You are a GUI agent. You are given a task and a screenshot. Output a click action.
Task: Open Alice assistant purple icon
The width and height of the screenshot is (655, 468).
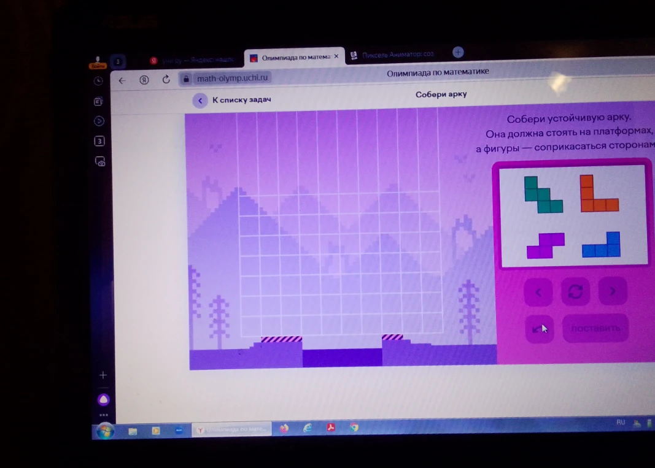click(x=104, y=400)
